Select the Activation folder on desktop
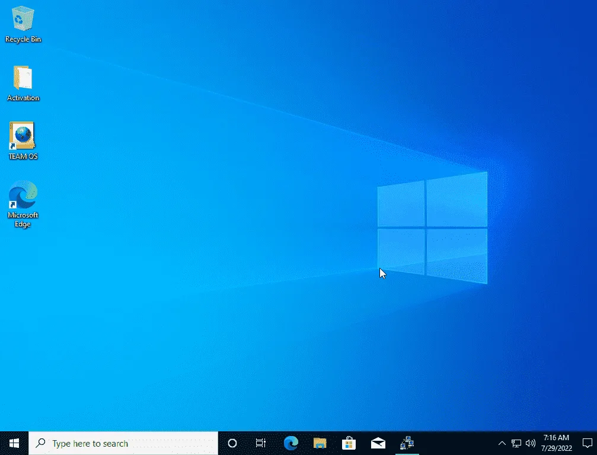The image size is (597, 455). 23,84
